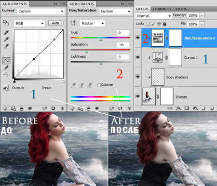The width and height of the screenshot is (217, 186).
Task: Switch to the Paths tab
Action: tap(181, 9)
